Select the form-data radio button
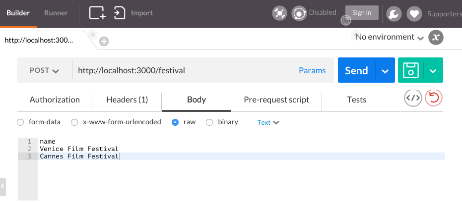Image resolution: width=462 pixels, height=203 pixels. (x=20, y=122)
